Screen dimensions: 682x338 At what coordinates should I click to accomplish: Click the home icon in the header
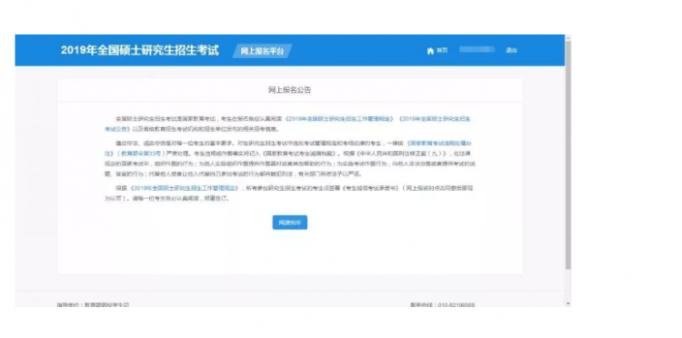[x=430, y=51]
